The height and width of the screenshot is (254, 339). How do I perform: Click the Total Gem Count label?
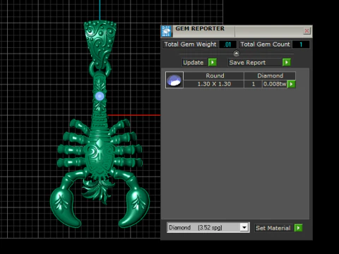[266, 44]
